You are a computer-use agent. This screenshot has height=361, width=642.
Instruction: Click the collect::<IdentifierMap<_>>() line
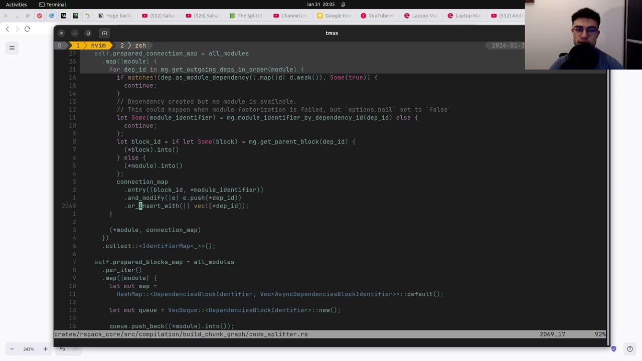click(159, 246)
